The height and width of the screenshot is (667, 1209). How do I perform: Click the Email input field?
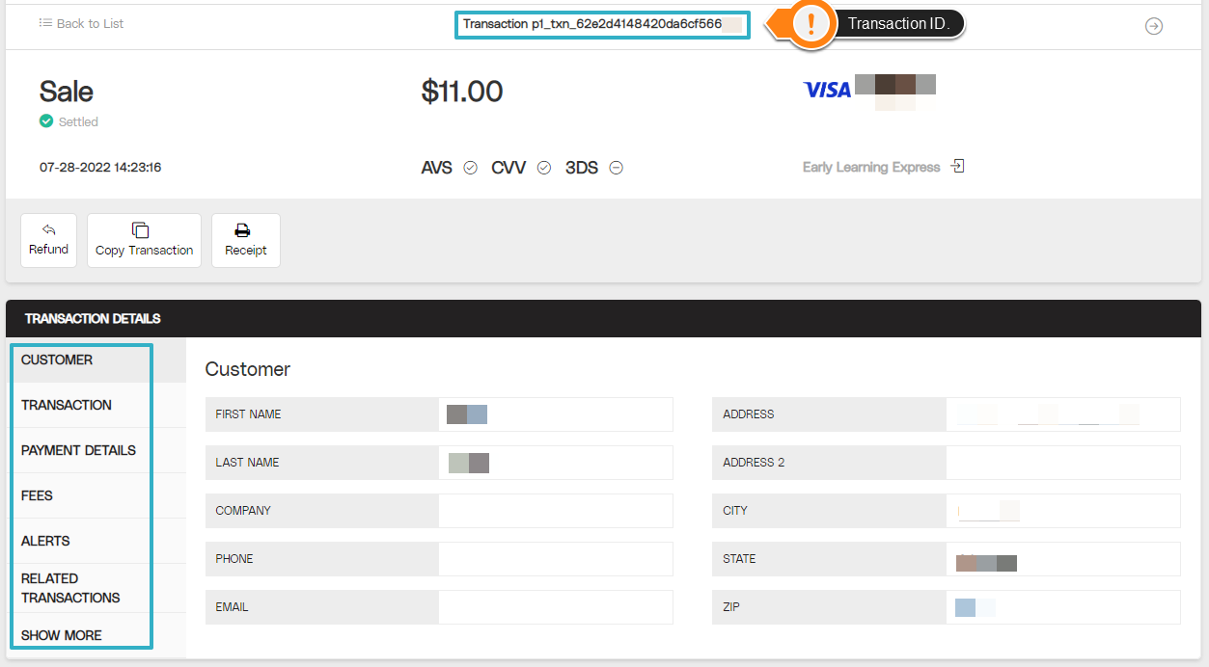(555, 606)
